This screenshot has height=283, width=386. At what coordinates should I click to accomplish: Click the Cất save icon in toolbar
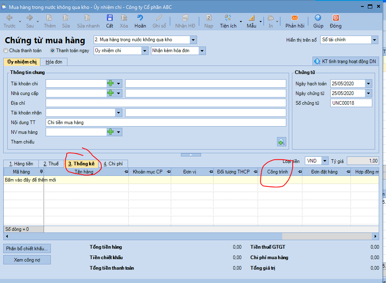click(109, 18)
